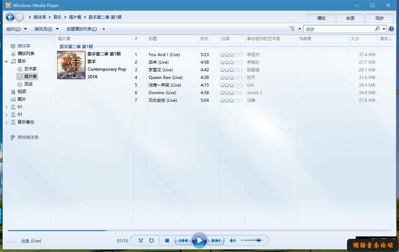Click the 歌手第二季 第1期 group header
This screenshot has width=399, height=252.
point(76,46)
